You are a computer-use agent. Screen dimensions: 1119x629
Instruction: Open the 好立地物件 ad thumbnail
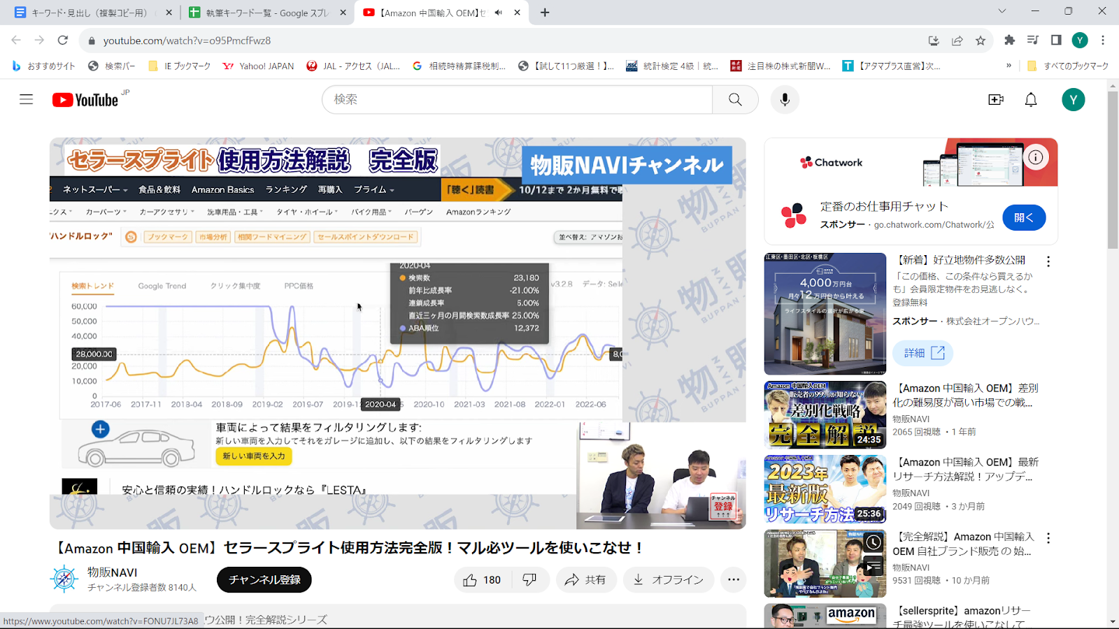click(825, 314)
